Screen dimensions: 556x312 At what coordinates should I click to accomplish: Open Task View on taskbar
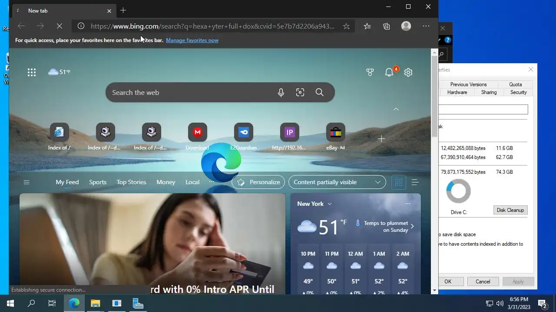(x=52, y=303)
